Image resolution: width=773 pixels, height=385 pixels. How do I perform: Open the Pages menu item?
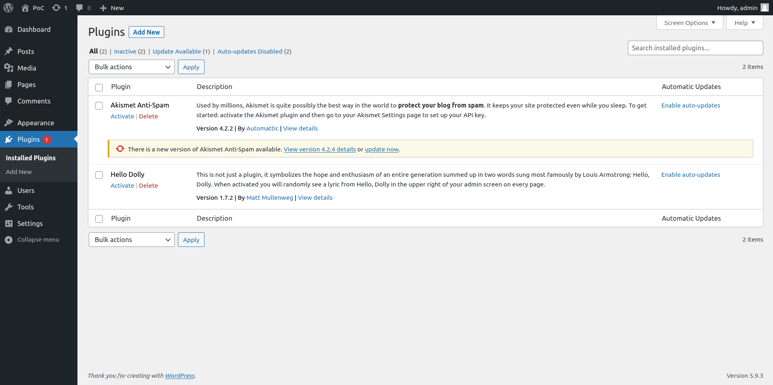(27, 85)
